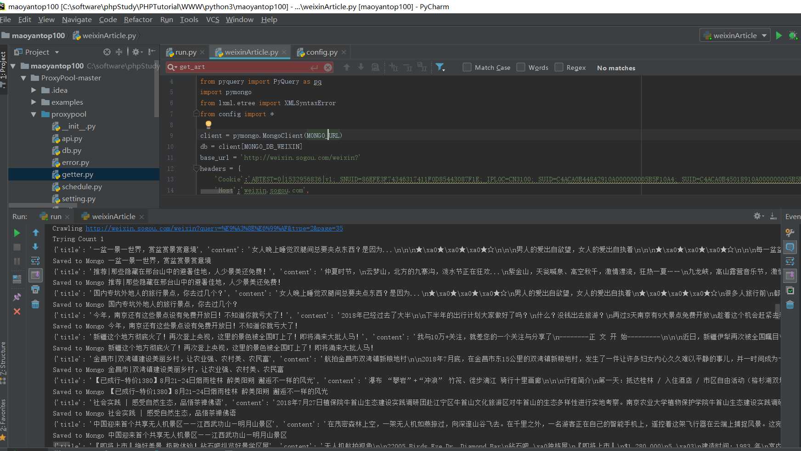The image size is (801, 451).
Task: Clear the get_art search field
Action: [328, 68]
